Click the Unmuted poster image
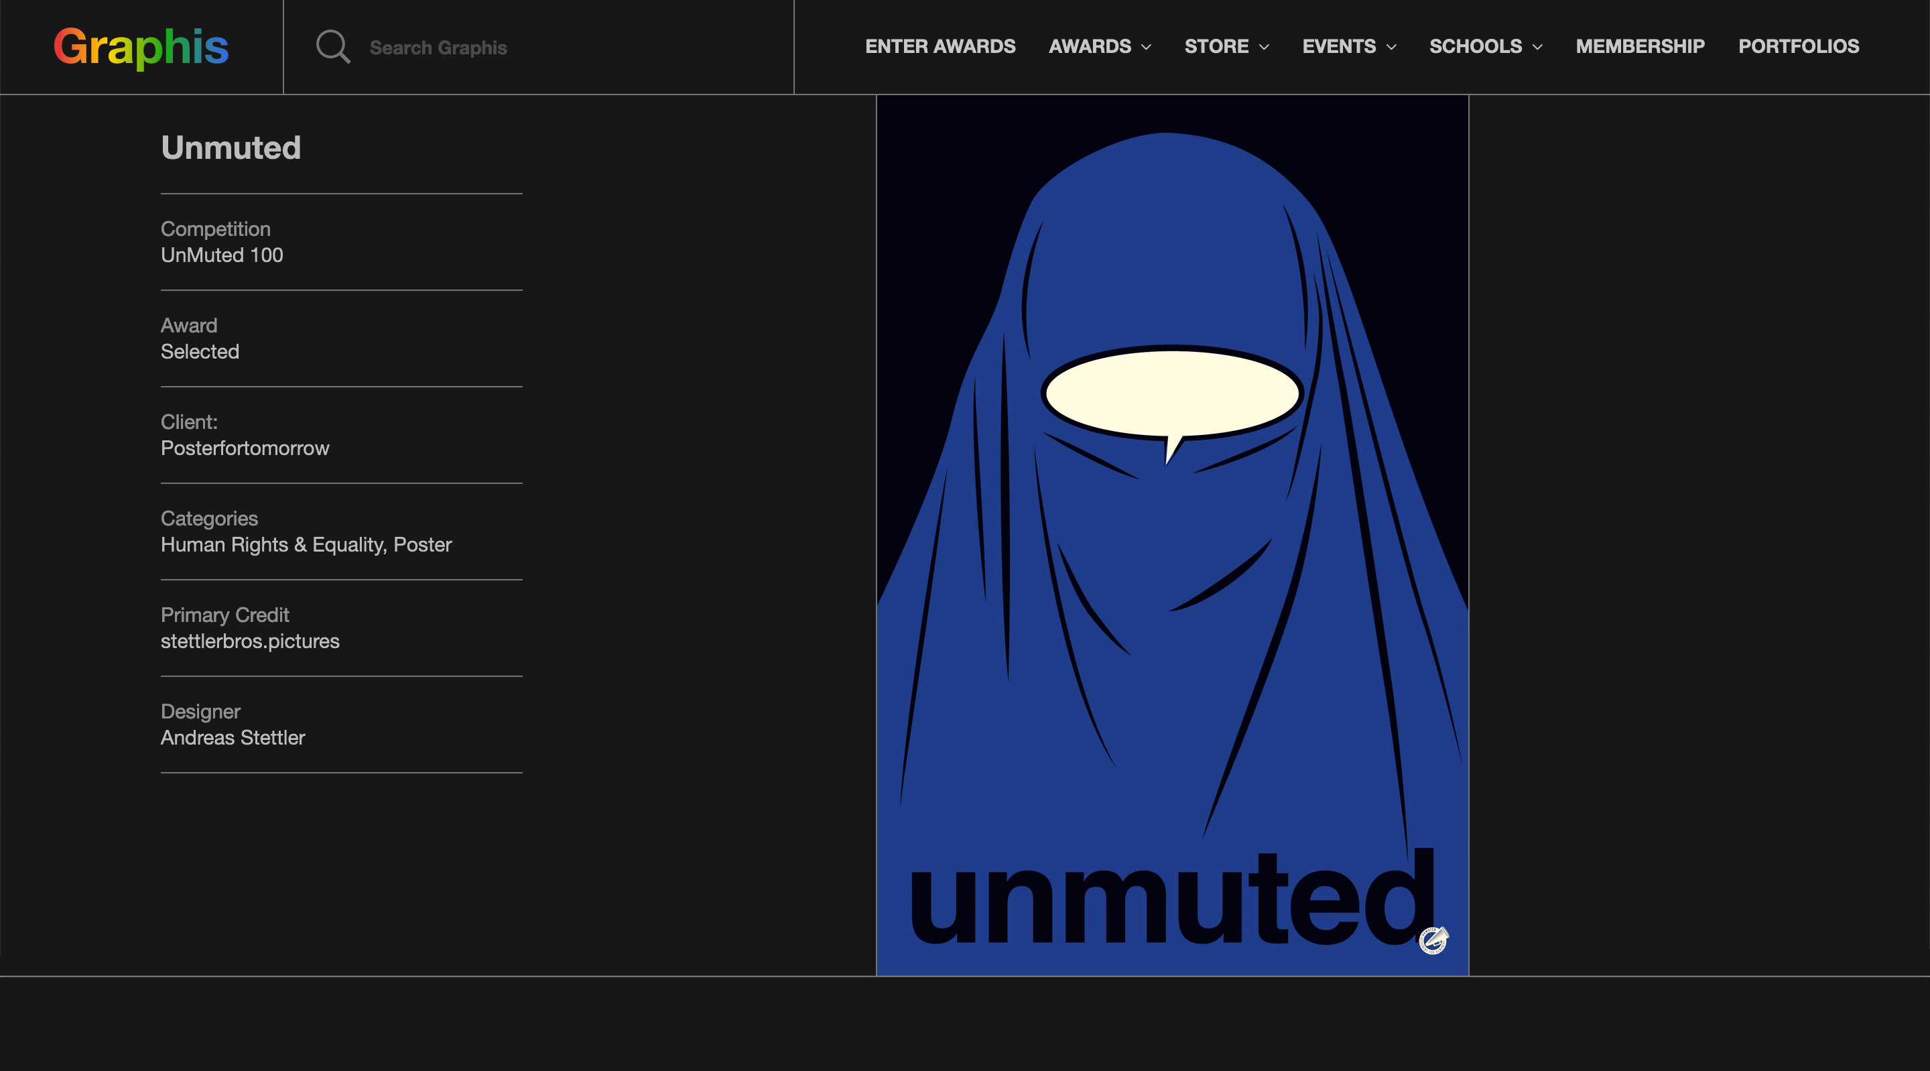 point(1173,535)
